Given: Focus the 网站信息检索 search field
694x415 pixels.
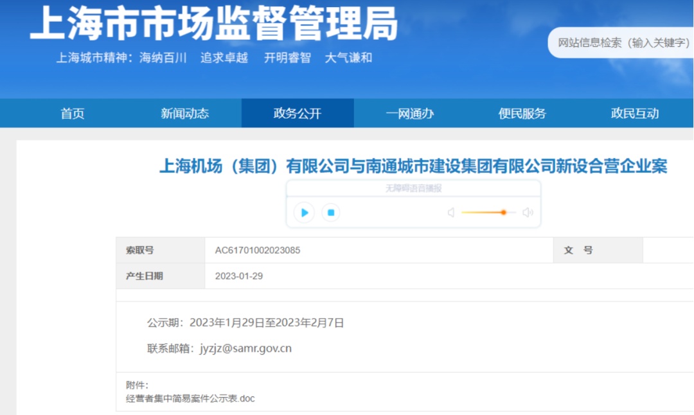Looking at the screenshot, I should click(x=621, y=43).
